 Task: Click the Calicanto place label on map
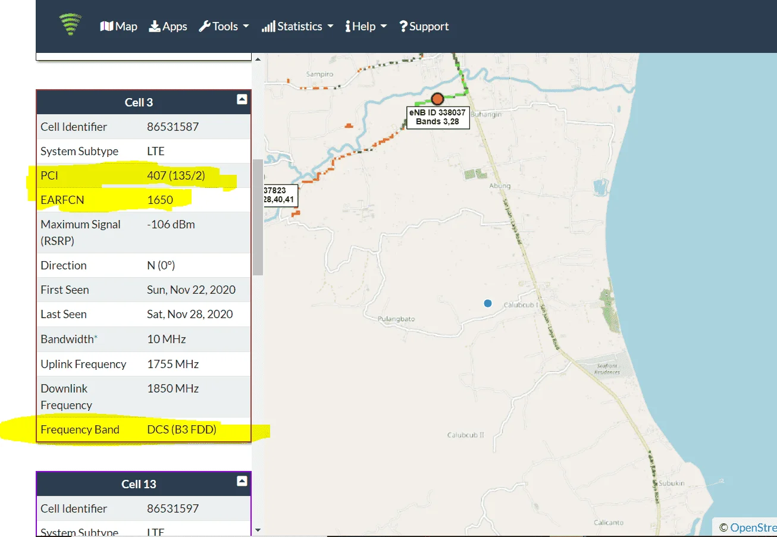coord(609,522)
